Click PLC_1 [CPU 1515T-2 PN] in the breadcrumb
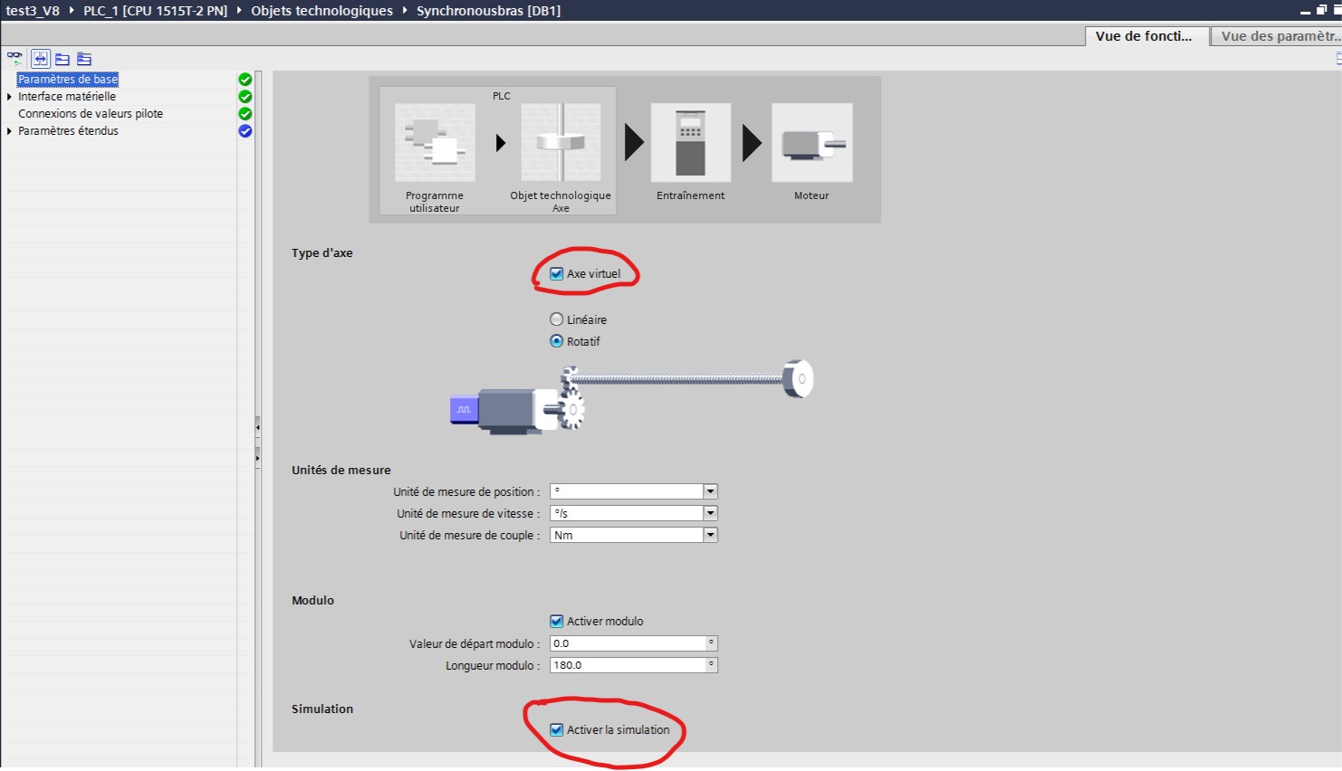Screen dimensions: 1342x771 [156, 11]
